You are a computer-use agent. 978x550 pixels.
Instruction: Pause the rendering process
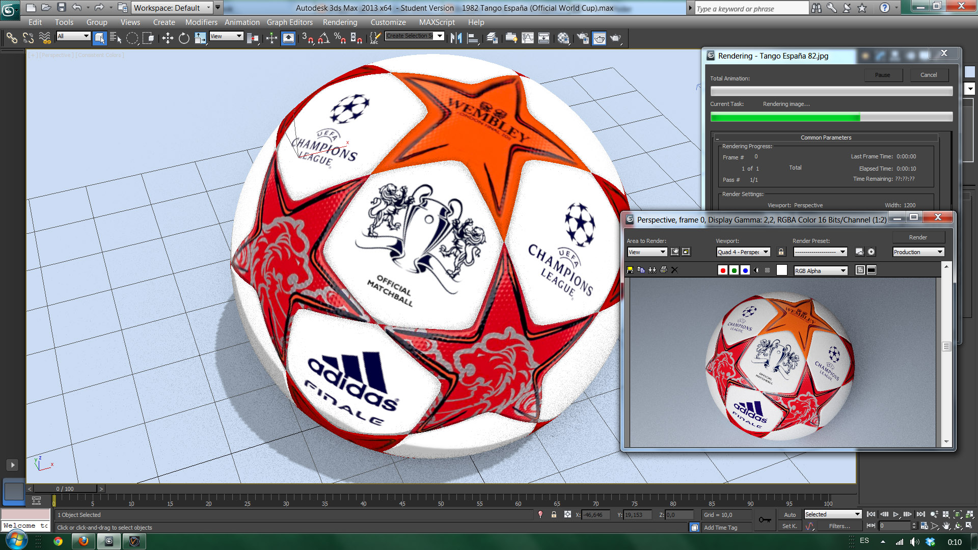point(883,75)
